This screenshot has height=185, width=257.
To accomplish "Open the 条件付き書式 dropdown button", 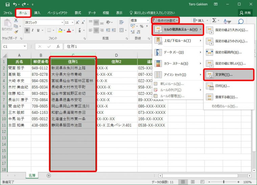I will coord(165,21).
